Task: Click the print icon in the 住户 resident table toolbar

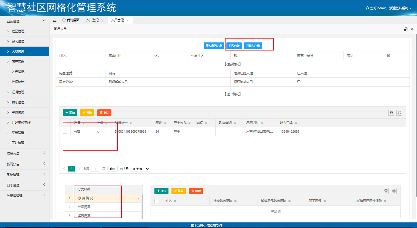Action: (x=399, y=113)
